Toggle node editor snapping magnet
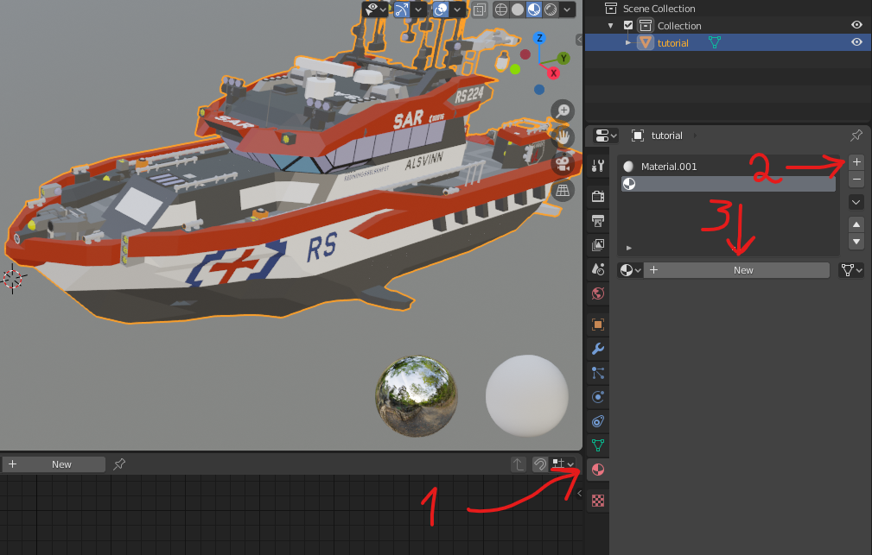 [540, 464]
